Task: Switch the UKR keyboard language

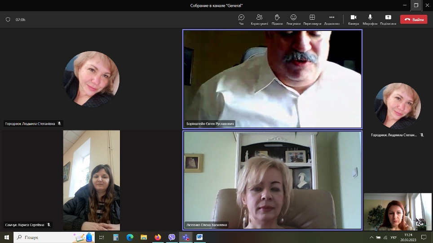Action: pyautogui.click(x=393, y=237)
